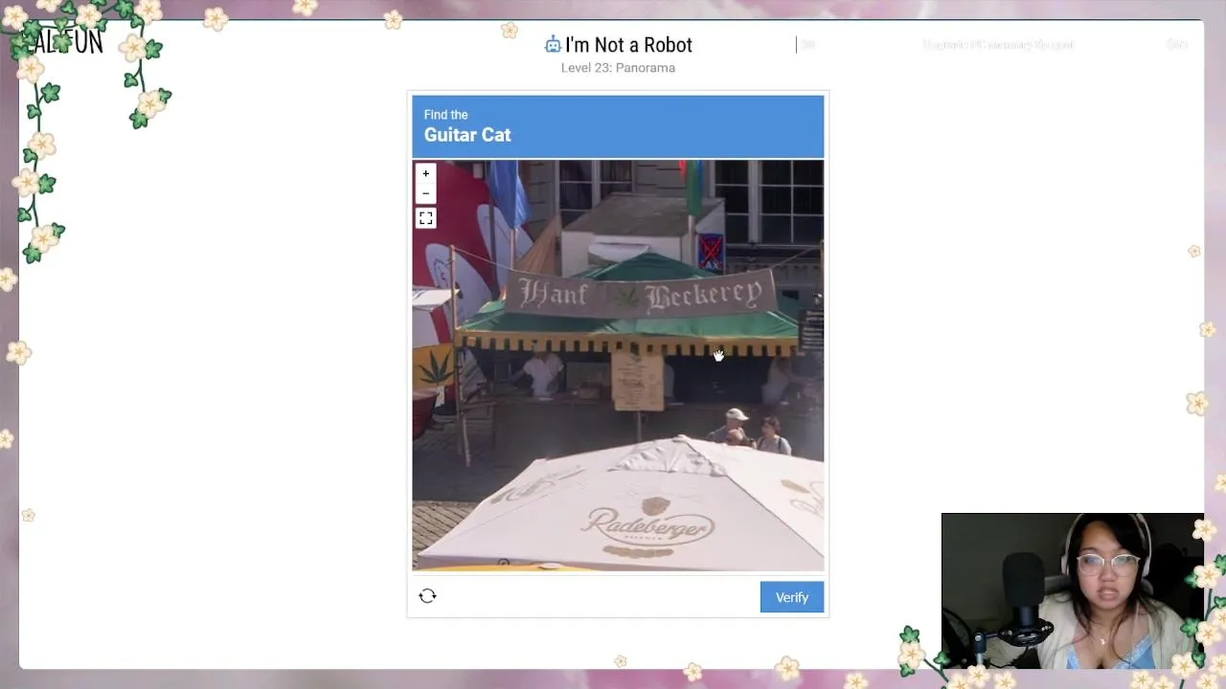Click the robot icon beside the title

(553, 44)
